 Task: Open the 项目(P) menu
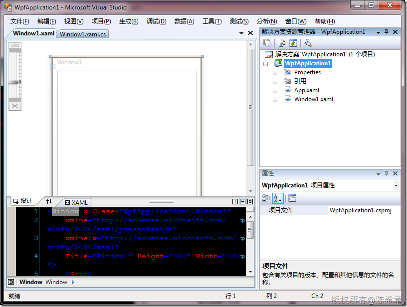click(101, 21)
